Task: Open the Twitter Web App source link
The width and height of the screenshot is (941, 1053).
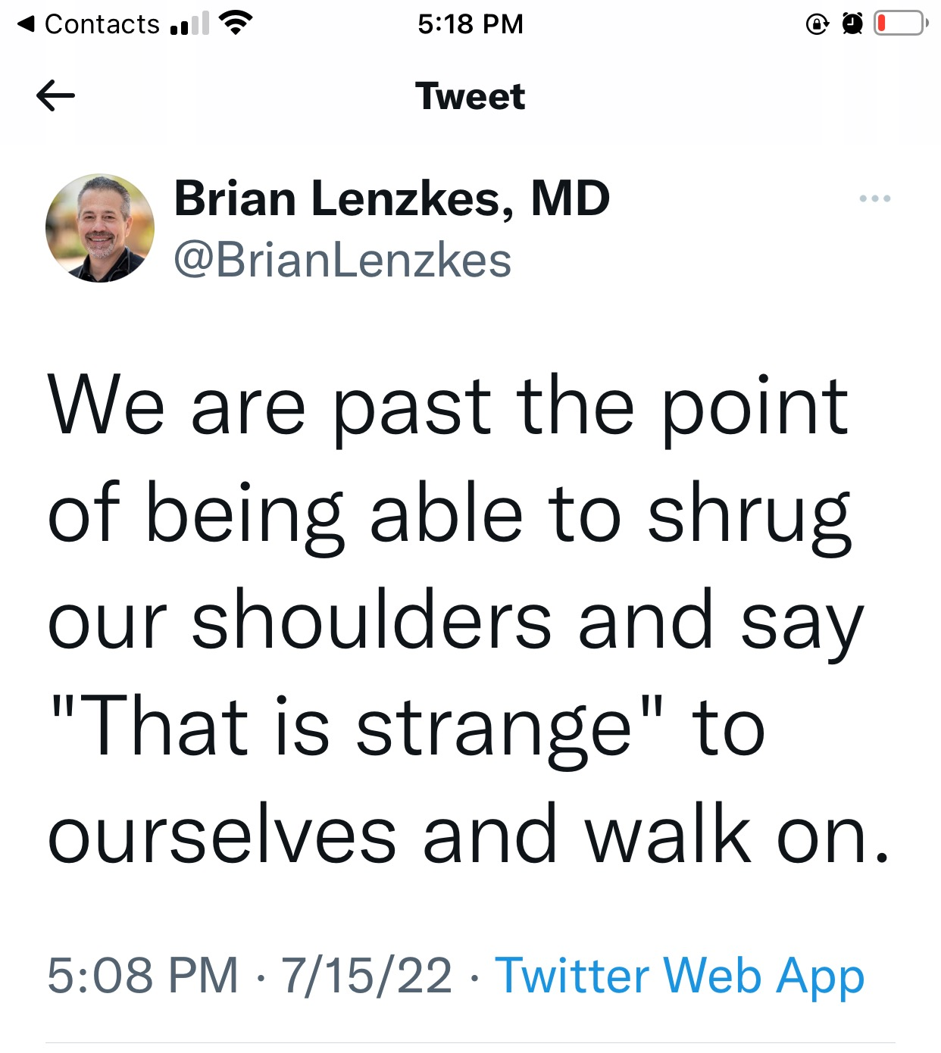Action: (x=680, y=975)
